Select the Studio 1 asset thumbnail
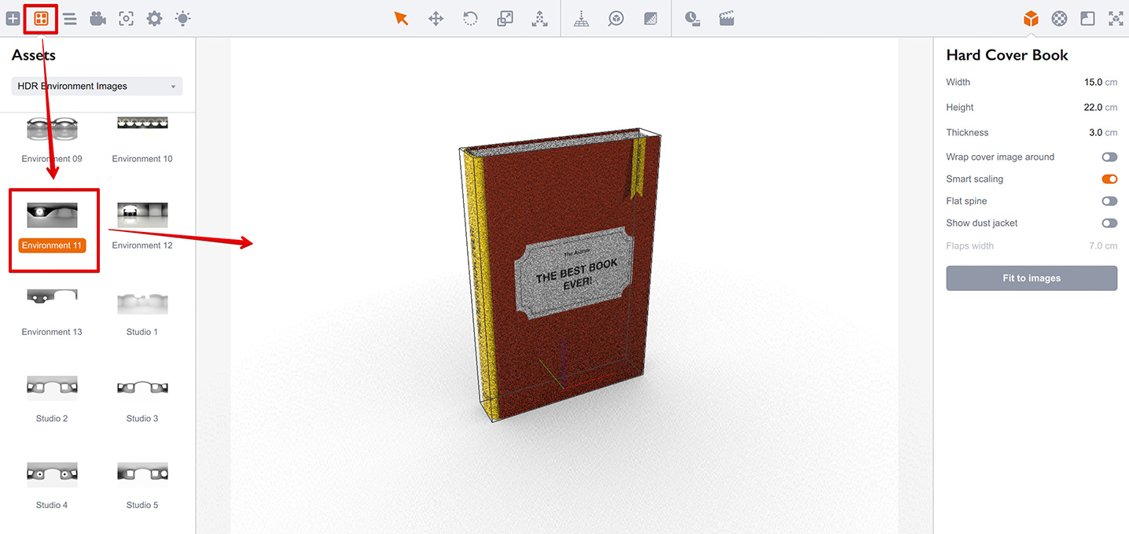 [x=142, y=303]
